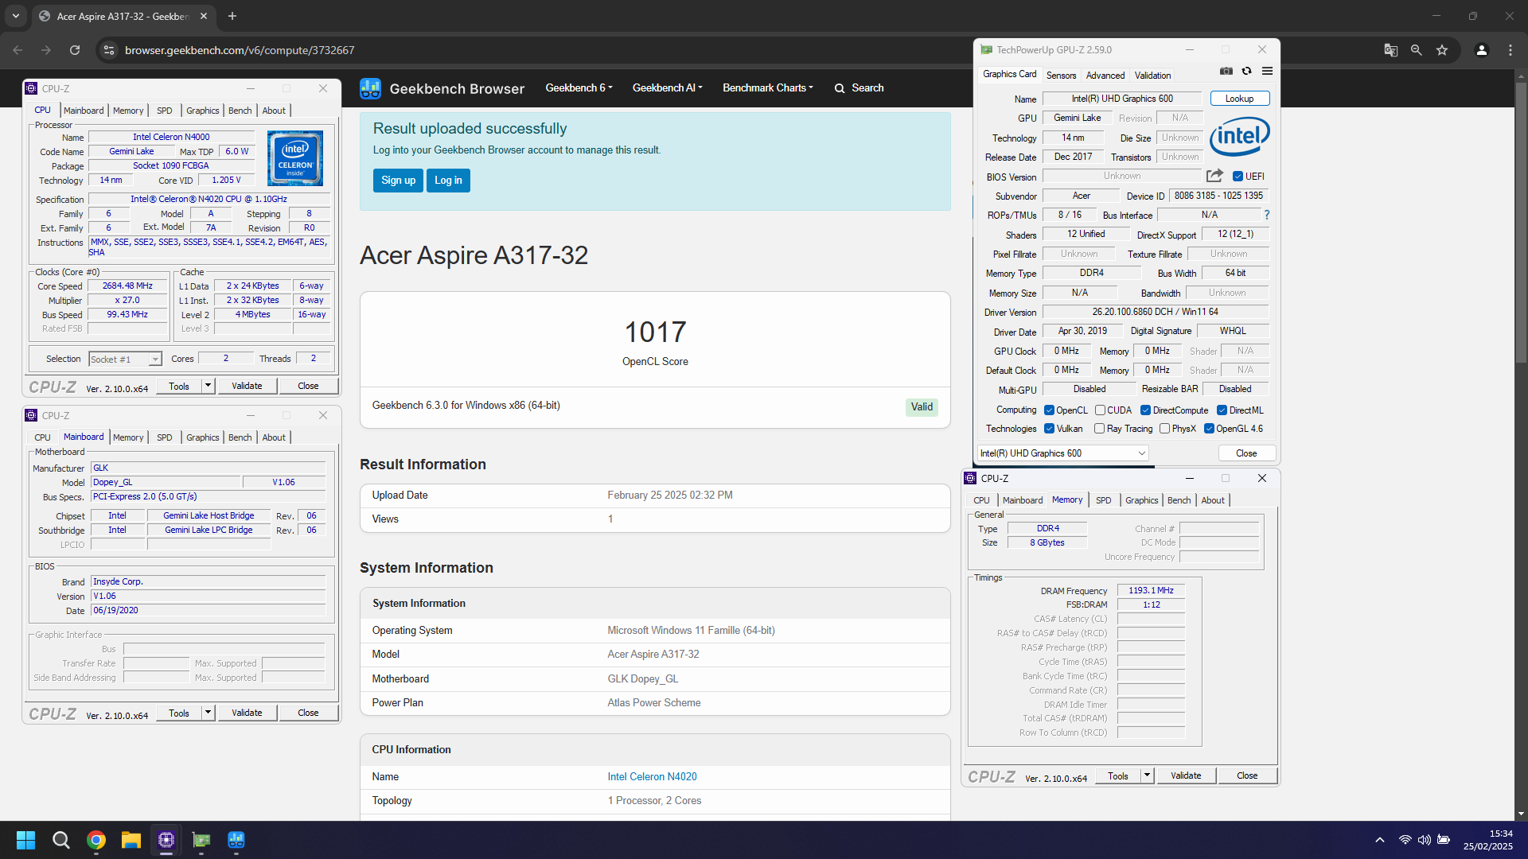Click the Geekbench taskbar icon
This screenshot has height=859, width=1528.
(236, 840)
